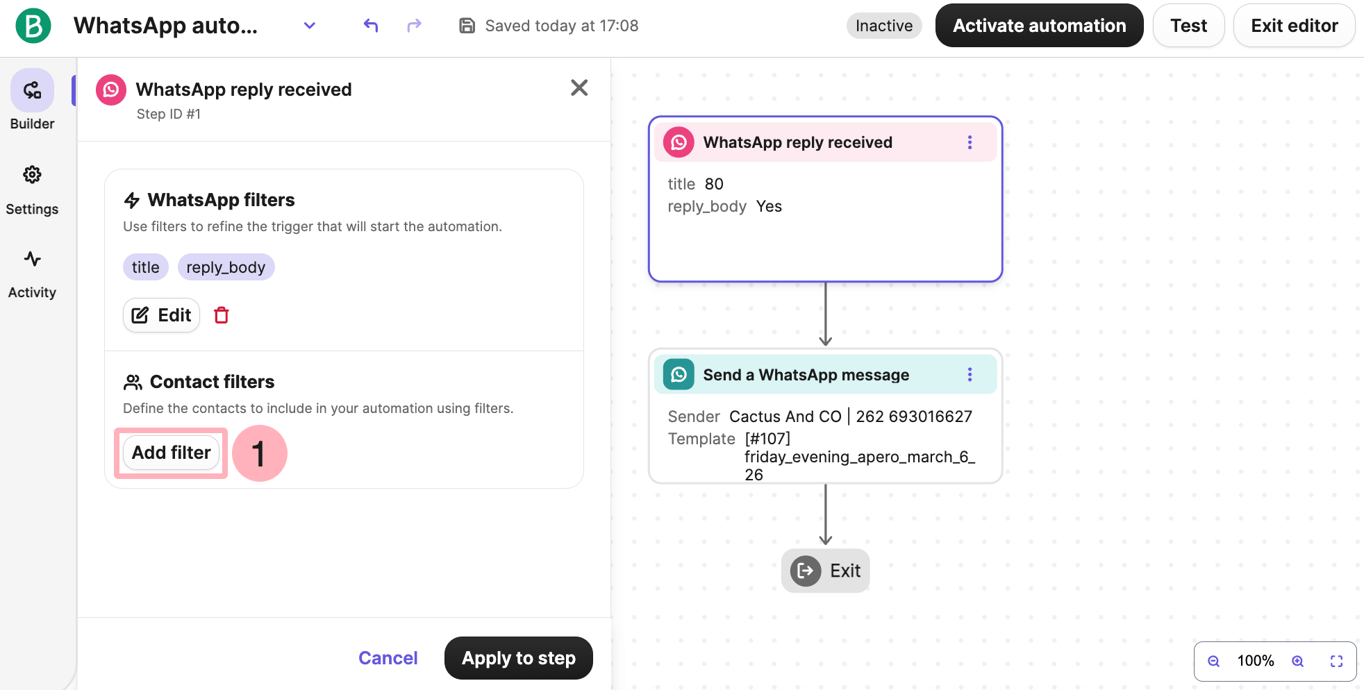The image size is (1364, 690).
Task: Edit the WhatsApp filters
Action: tap(161, 315)
